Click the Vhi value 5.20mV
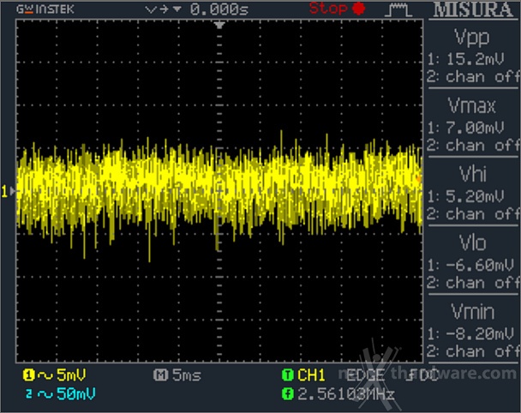The image size is (521, 413). click(x=475, y=196)
